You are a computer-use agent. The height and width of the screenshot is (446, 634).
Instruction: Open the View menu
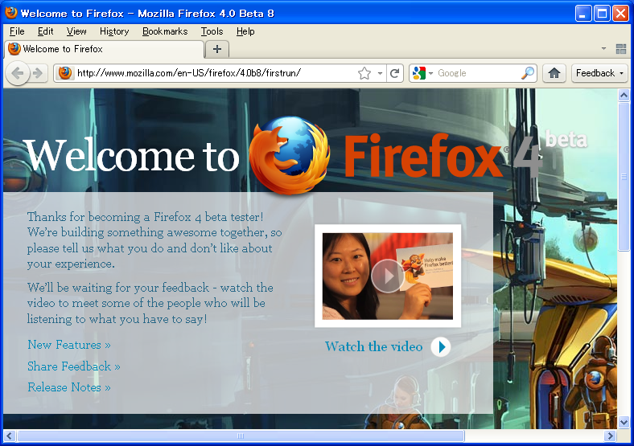(x=76, y=31)
